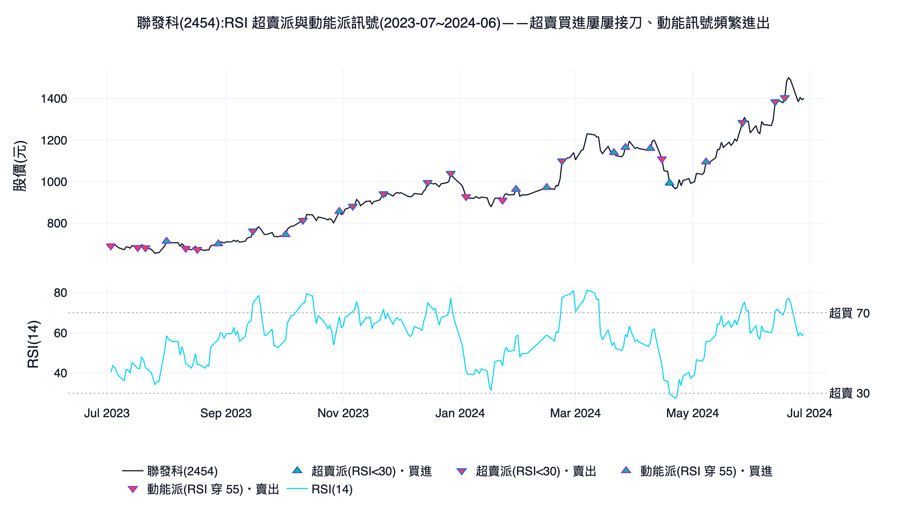Toggle the 聯發科(2454) price line legend entry
This screenshot has width=907, height=510.
pyautogui.click(x=170, y=471)
